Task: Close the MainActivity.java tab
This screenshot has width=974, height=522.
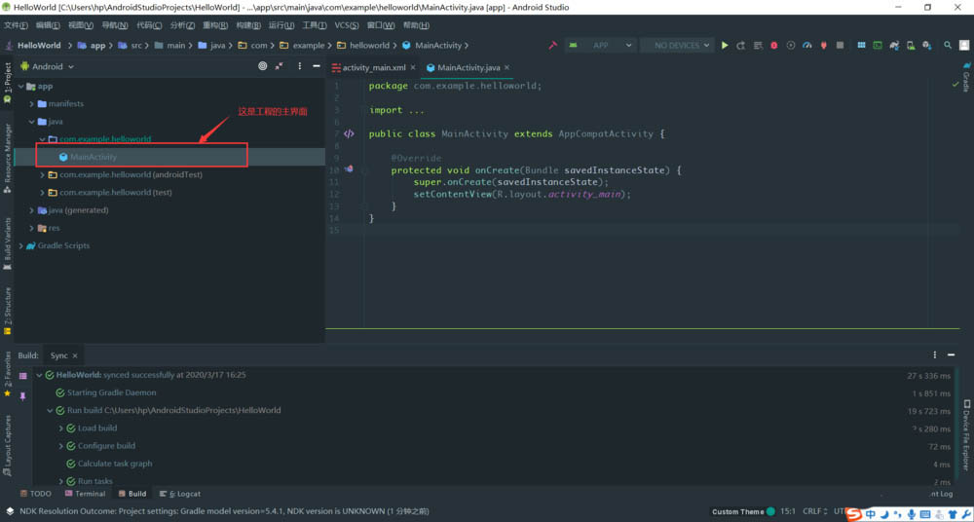Action: click(x=506, y=67)
